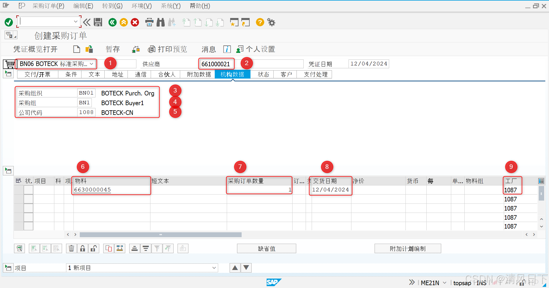Click the Find Next binoculars-plus icon
The image size is (549, 288).
(x=172, y=22)
